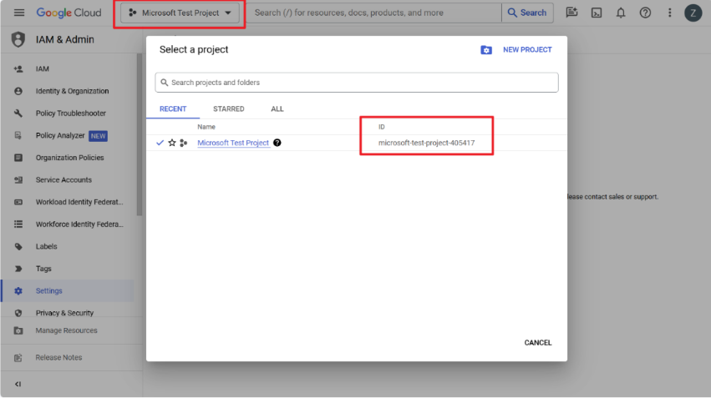
Task: Focus the top resource search field
Action: (376, 13)
